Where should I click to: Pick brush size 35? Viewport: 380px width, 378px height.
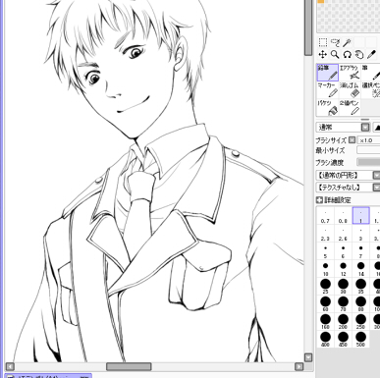click(360, 287)
